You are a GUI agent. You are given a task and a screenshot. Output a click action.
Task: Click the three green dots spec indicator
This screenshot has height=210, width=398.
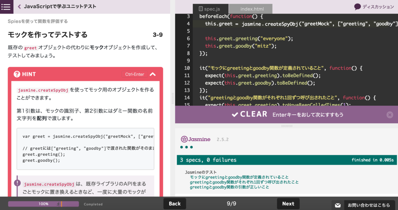pyautogui.click(x=187, y=147)
